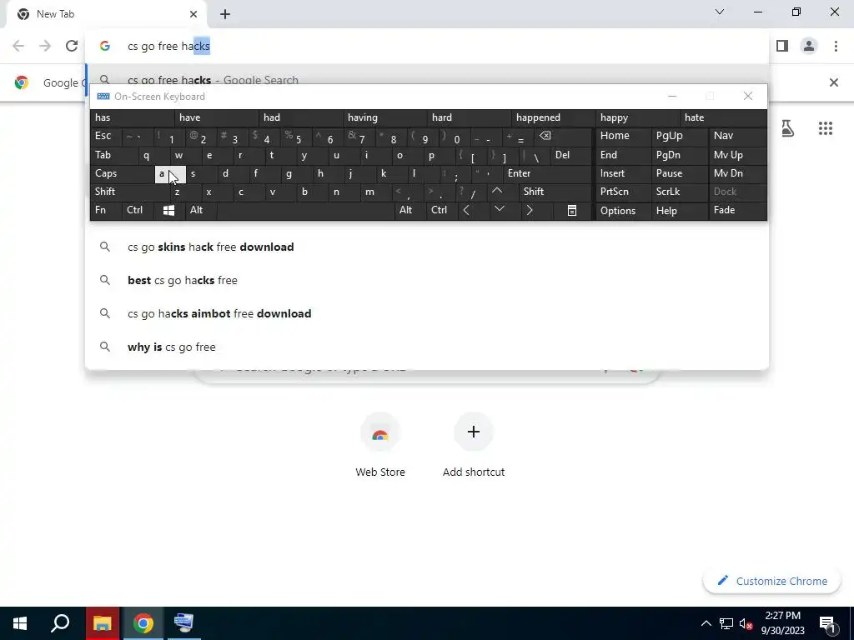Click the Fade key on On-Screen Keyboard
This screenshot has height=640, width=854.
(x=737, y=211)
